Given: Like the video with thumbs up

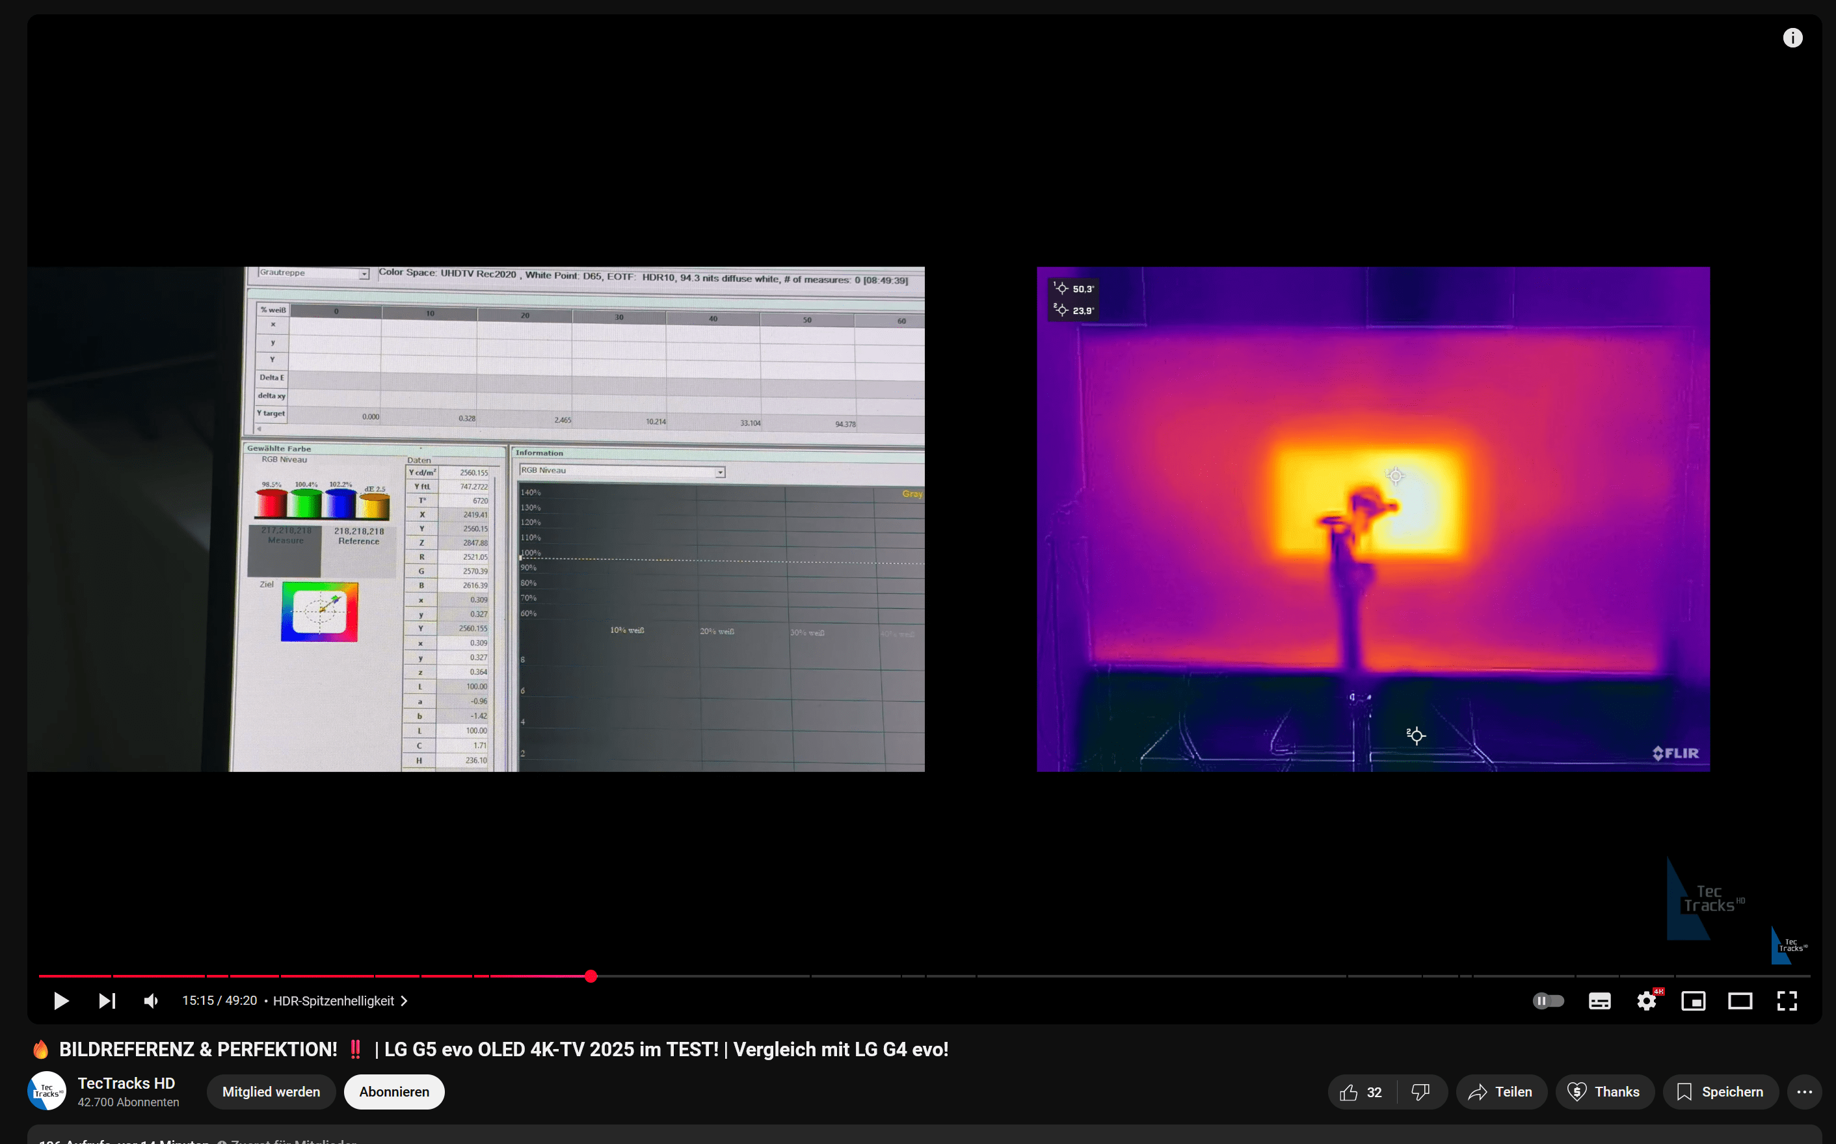Looking at the screenshot, I should 1362,1092.
